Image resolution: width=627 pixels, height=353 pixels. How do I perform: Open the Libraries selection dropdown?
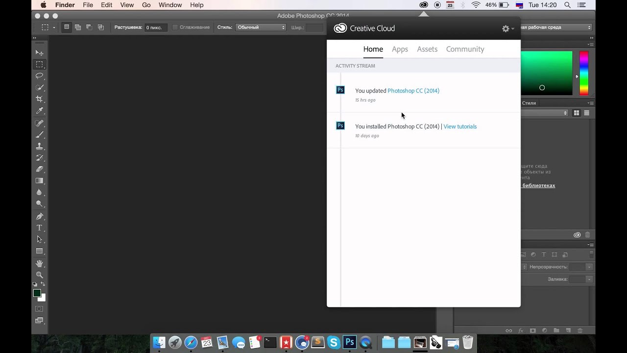point(545,113)
